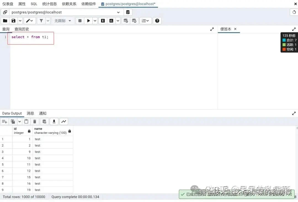Switch to the 仪表盘 tab

pyautogui.click(x=8, y=4)
